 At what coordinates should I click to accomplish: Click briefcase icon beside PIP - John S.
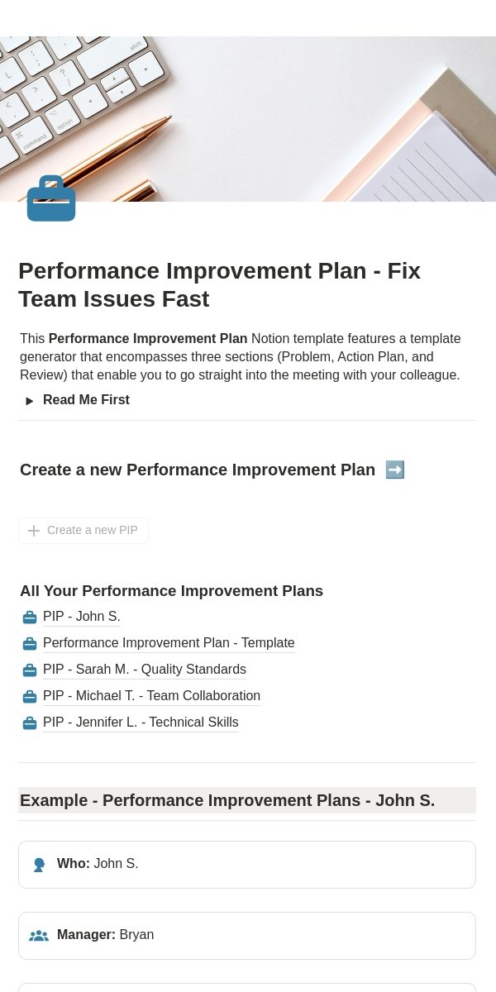click(30, 618)
